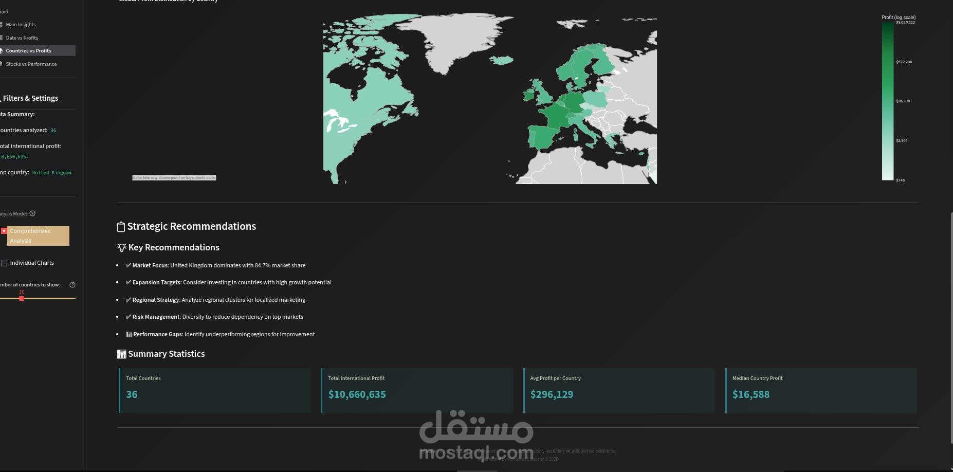Click the Total Countries metric card

pyautogui.click(x=215, y=390)
